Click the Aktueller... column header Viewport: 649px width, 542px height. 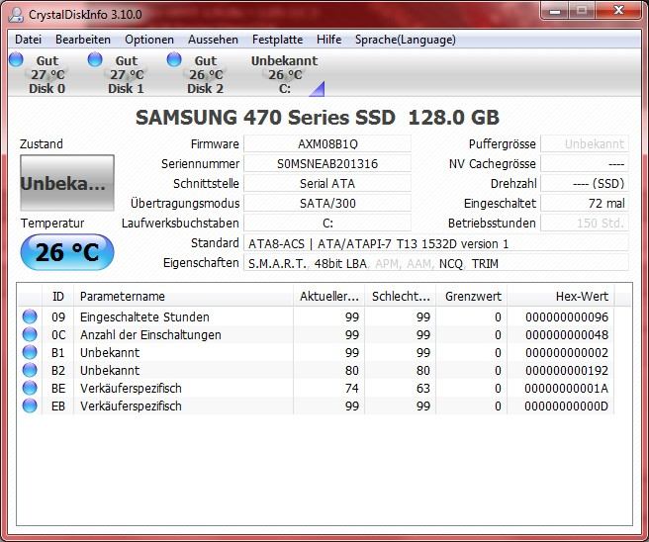[x=329, y=297]
